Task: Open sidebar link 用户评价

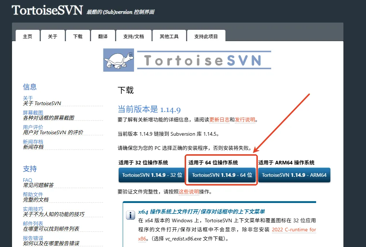Action: point(33,127)
